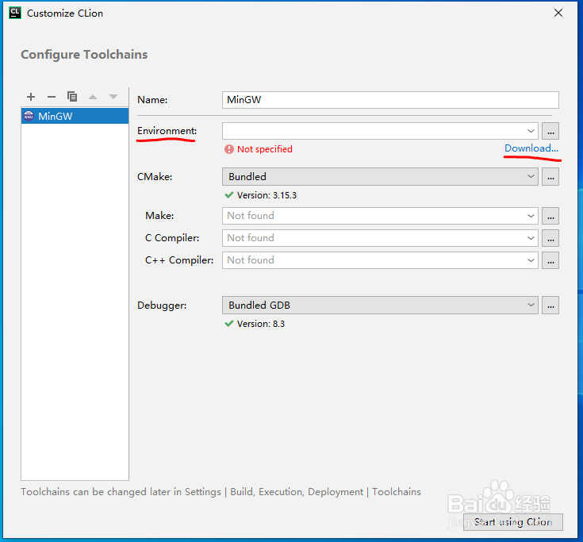Open the CMake Bundled dropdown
The width and height of the screenshot is (583, 542).
pos(380,176)
